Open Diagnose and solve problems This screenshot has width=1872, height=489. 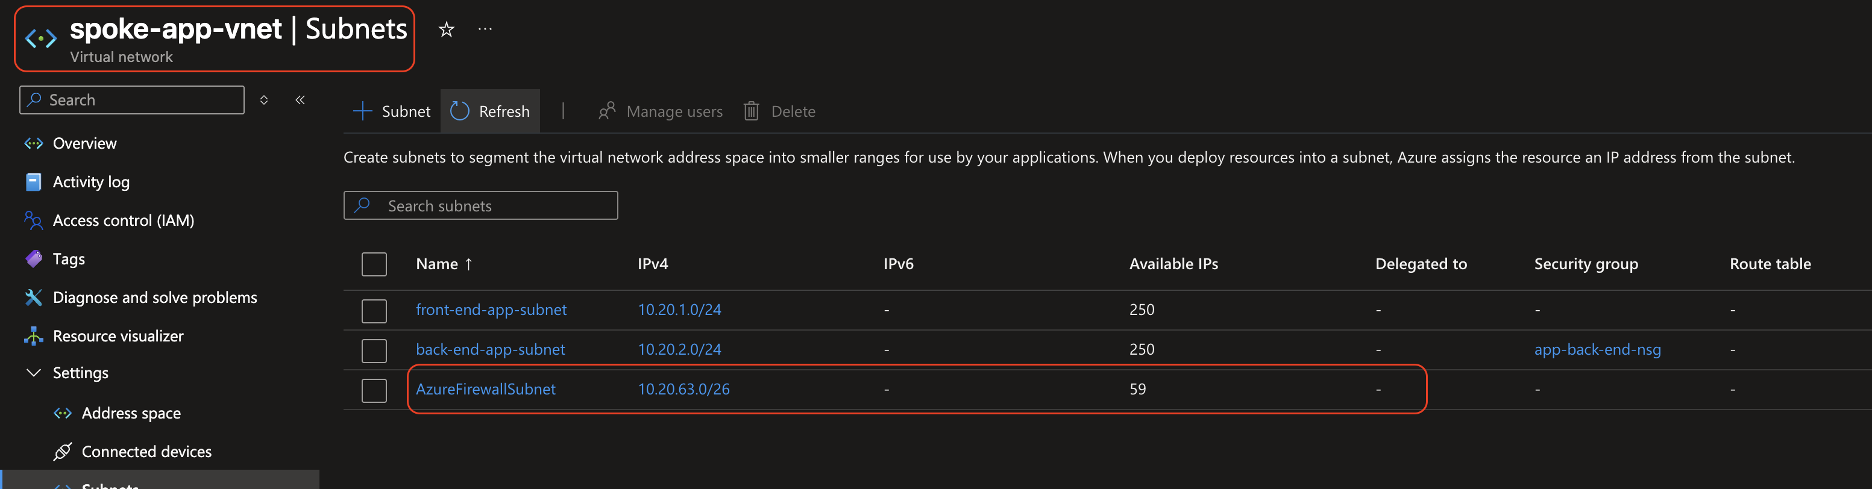[x=155, y=297]
